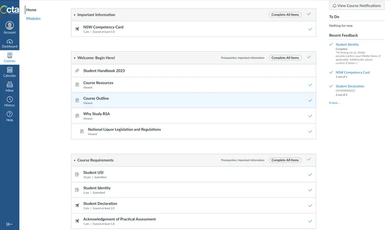Open the Inbox icon
The width and height of the screenshot is (390, 230).
pyautogui.click(x=9, y=85)
